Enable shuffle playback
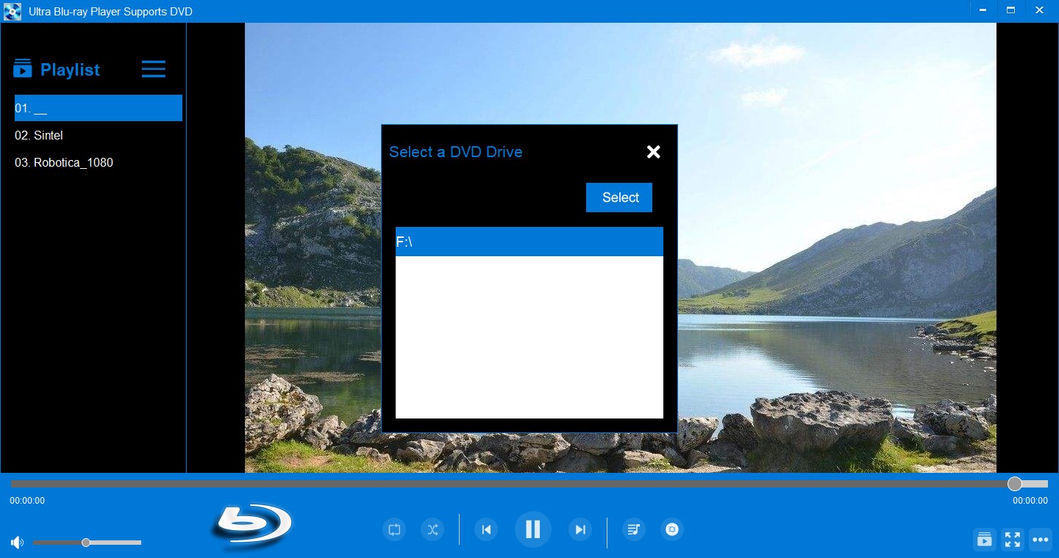This screenshot has height=558, width=1059. [432, 529]
